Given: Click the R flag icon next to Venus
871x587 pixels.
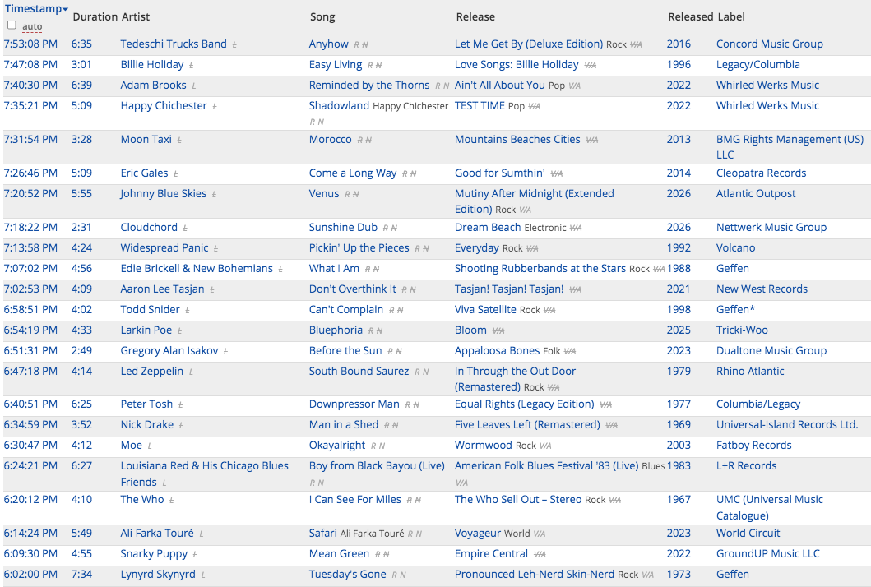Looking at the screenshot, I should tap(348, 195).
